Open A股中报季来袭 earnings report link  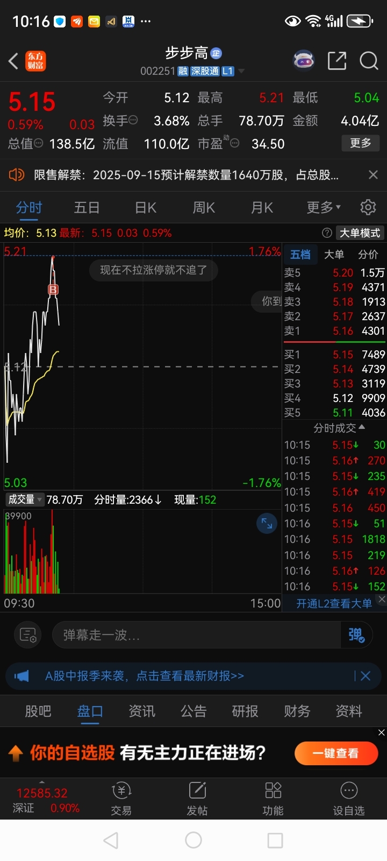click(x=144, y=676)
